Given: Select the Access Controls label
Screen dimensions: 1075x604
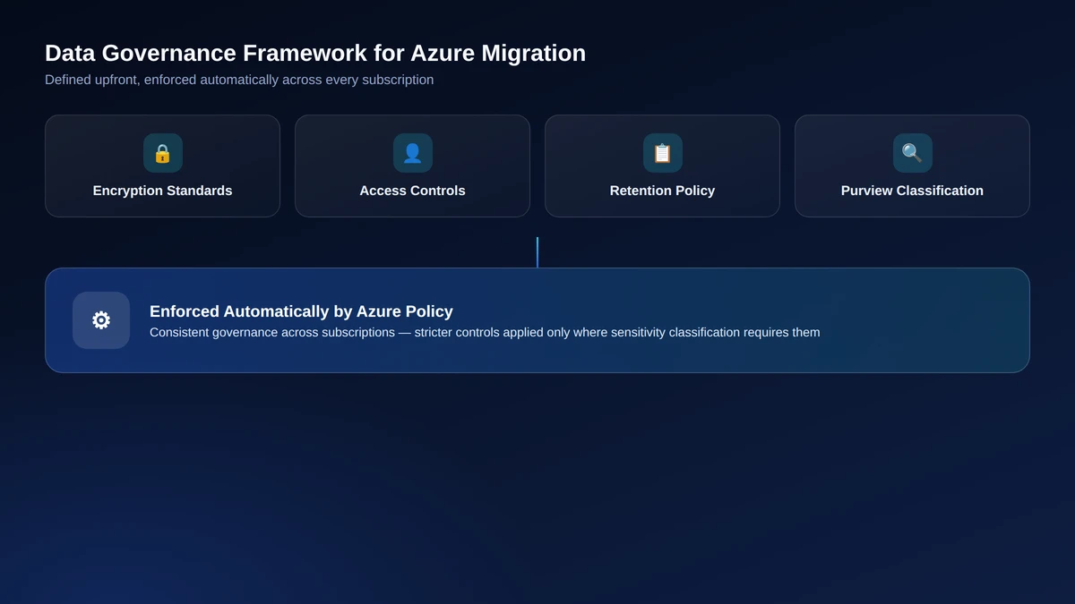Looking at the screenshot, I should point(412,191).
